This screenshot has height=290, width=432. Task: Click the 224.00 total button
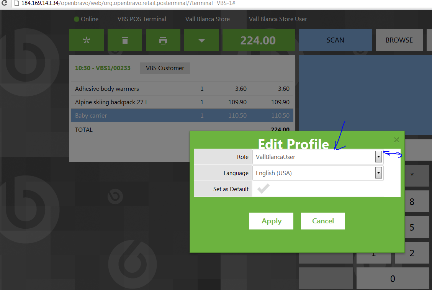258,40
